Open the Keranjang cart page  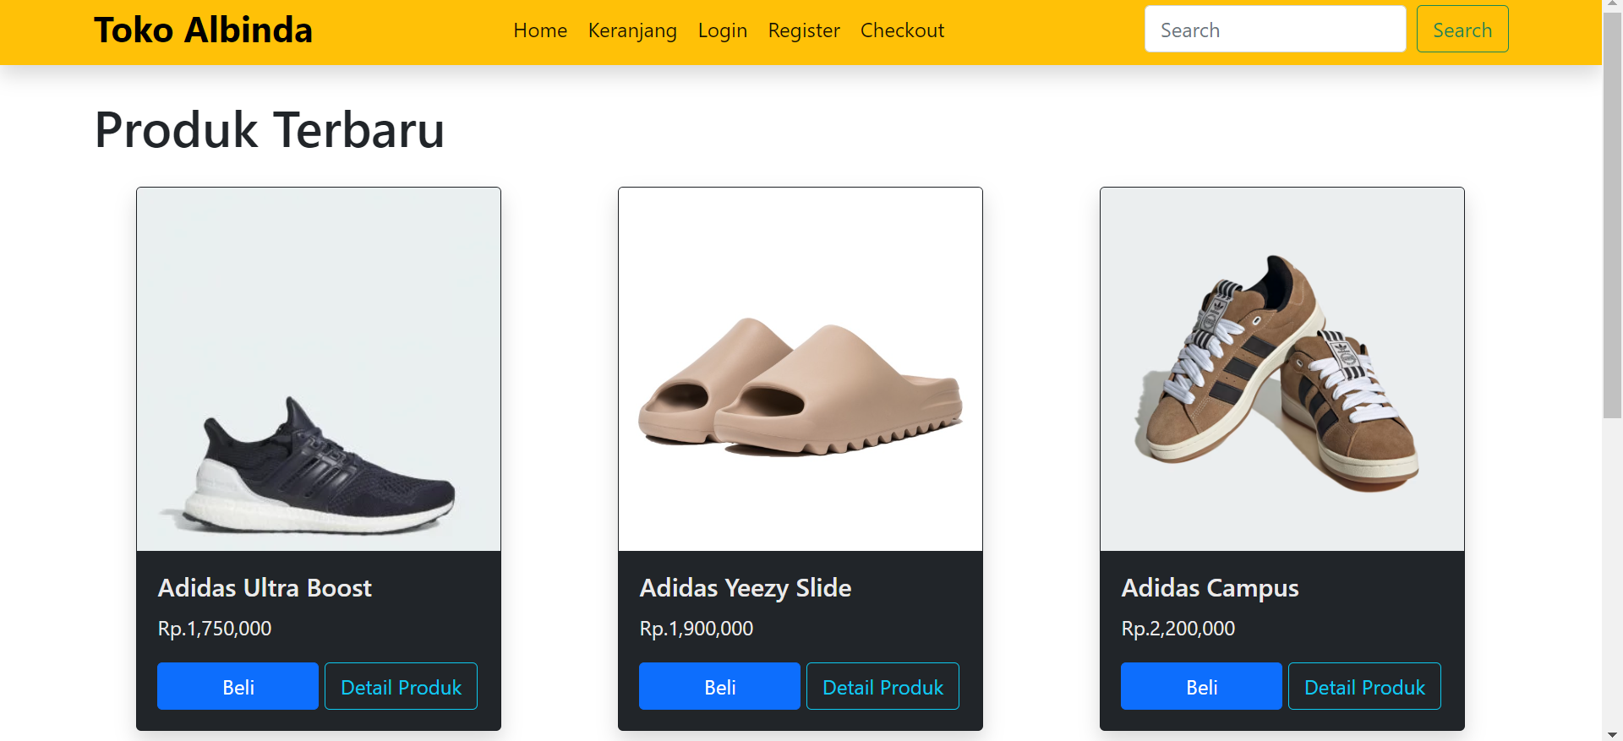tap(632, 30)
